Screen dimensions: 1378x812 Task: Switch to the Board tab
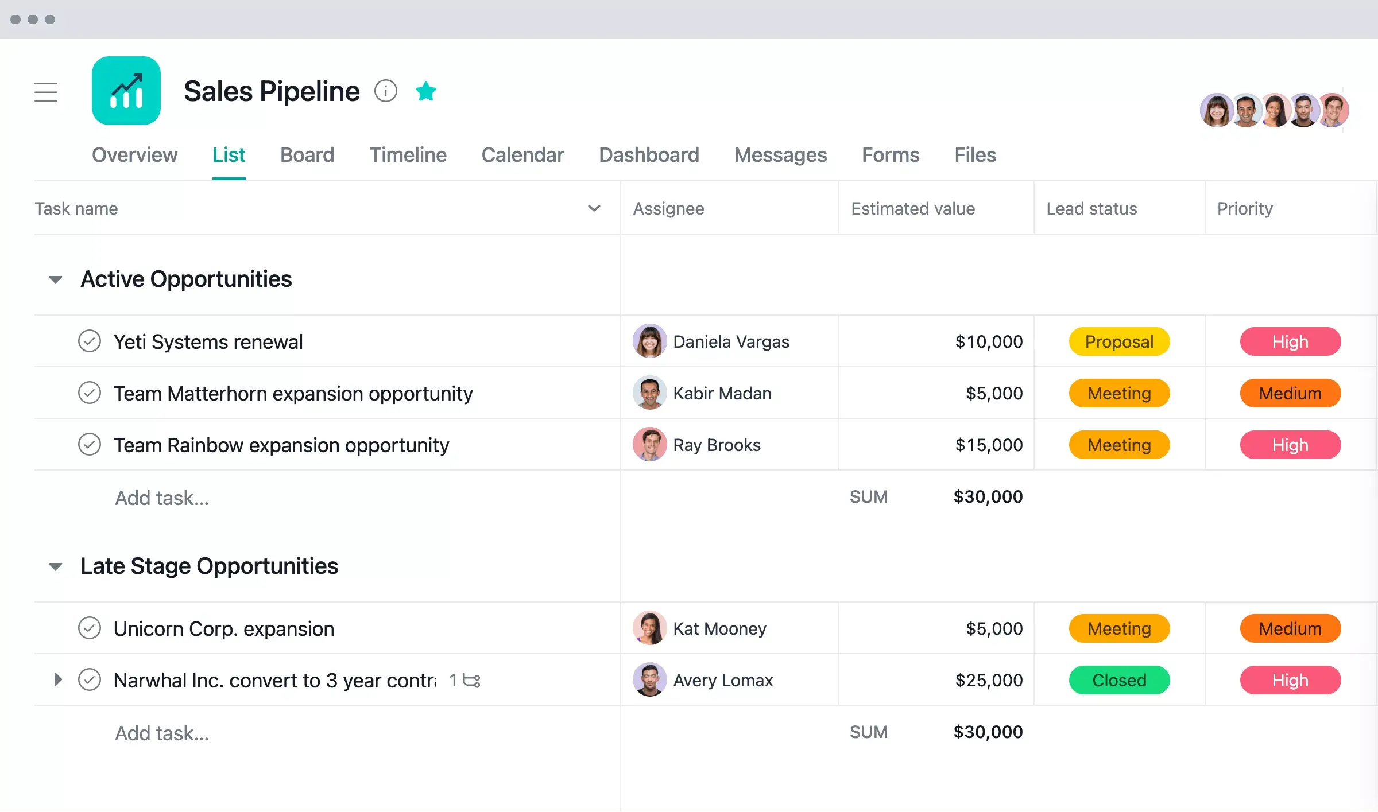click(x=307, y=154)
